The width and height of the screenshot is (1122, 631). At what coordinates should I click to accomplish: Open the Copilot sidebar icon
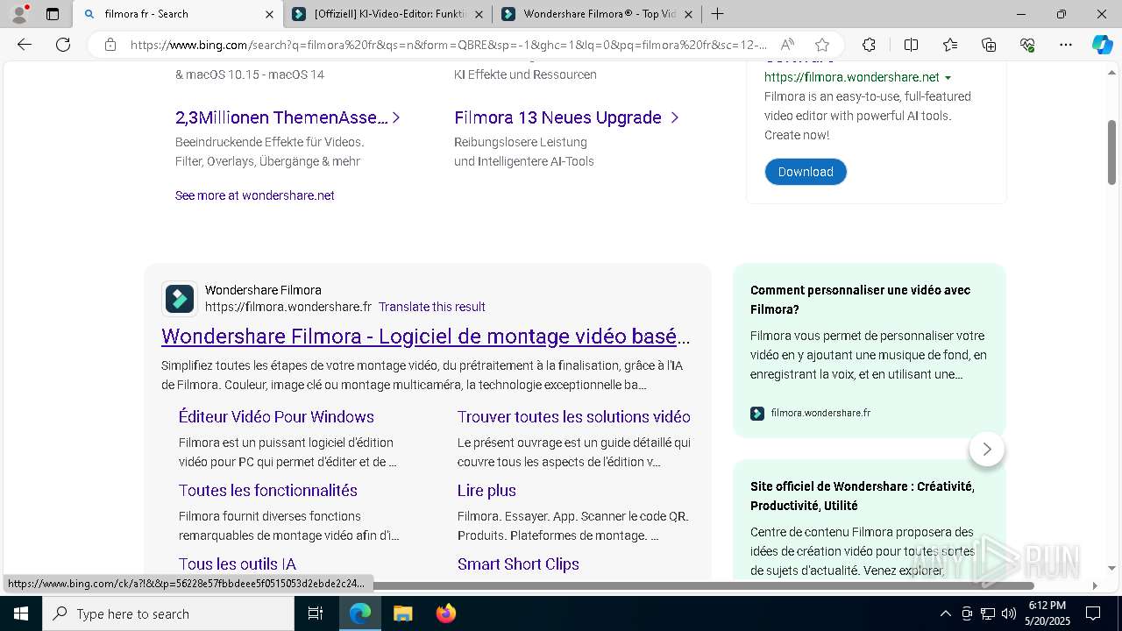pyautogui.click(x=1102, y=45)
